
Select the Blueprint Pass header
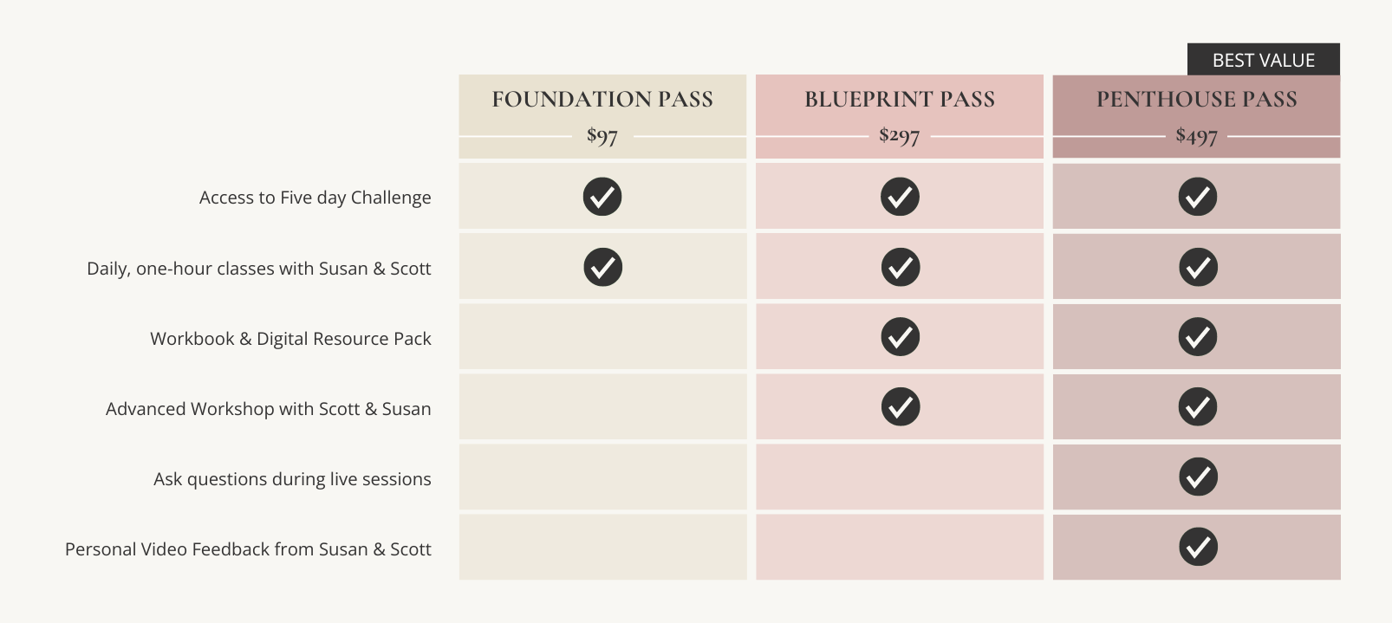coord(900,99)
